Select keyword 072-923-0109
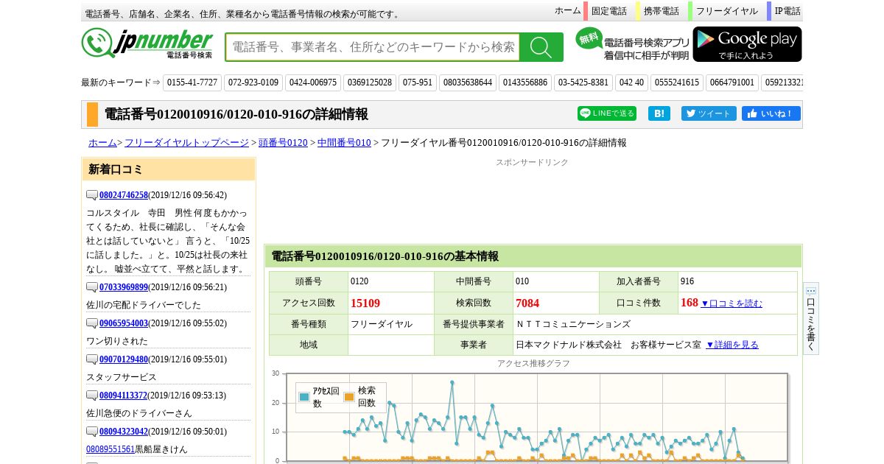This screenshot has width=884, height=464. [x=253, y=82]
